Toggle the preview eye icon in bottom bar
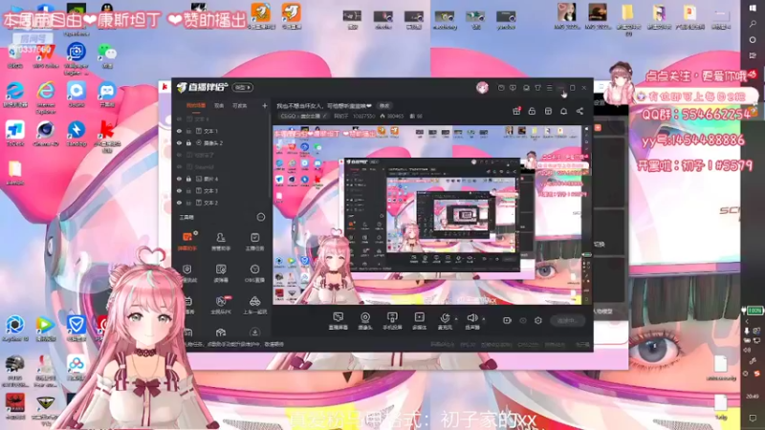Viewport: 765px width, 430px height. [522, 320]
